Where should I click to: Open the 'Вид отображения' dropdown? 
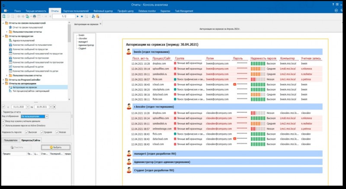click(x=47, y=117)
